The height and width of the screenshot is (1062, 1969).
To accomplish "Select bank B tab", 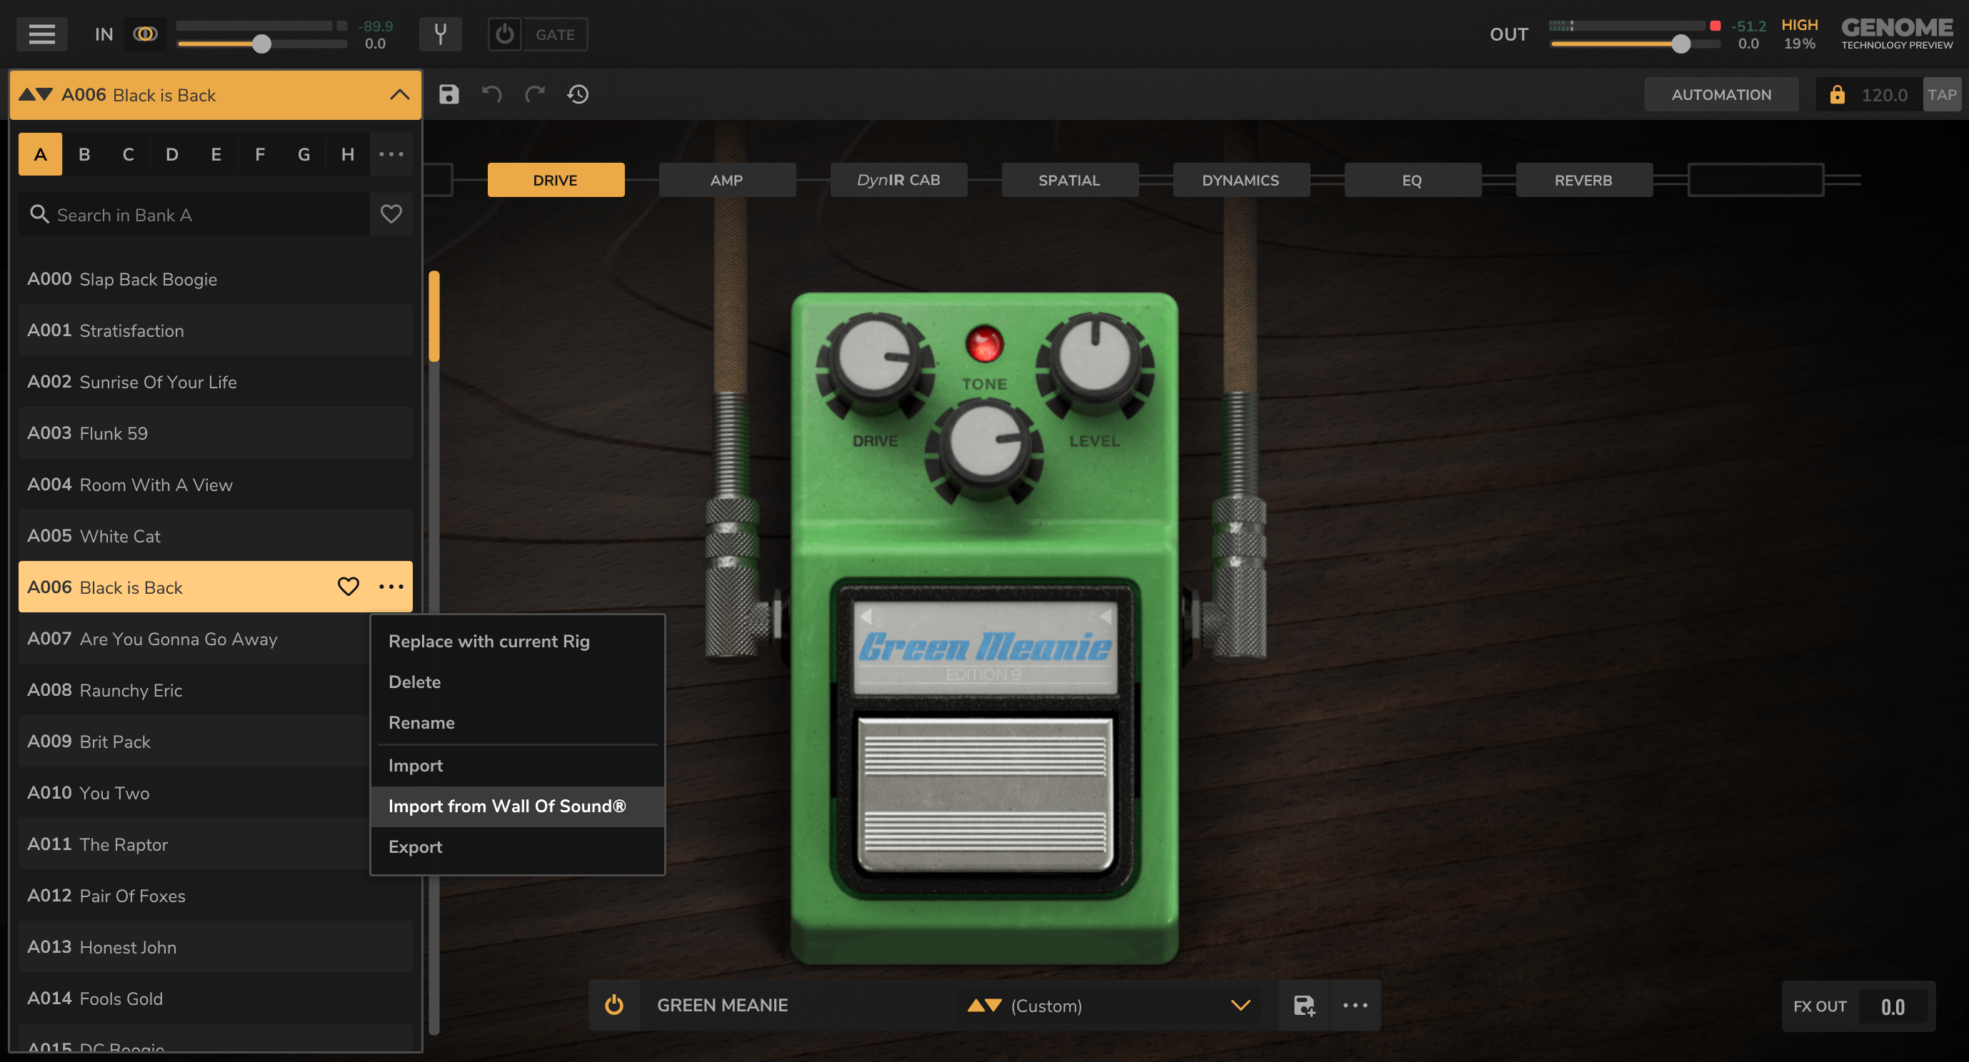I will 84,154.
